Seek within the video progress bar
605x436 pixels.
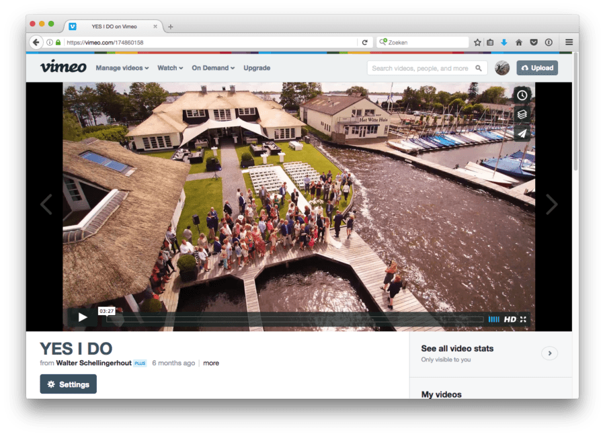pos(294,319)
